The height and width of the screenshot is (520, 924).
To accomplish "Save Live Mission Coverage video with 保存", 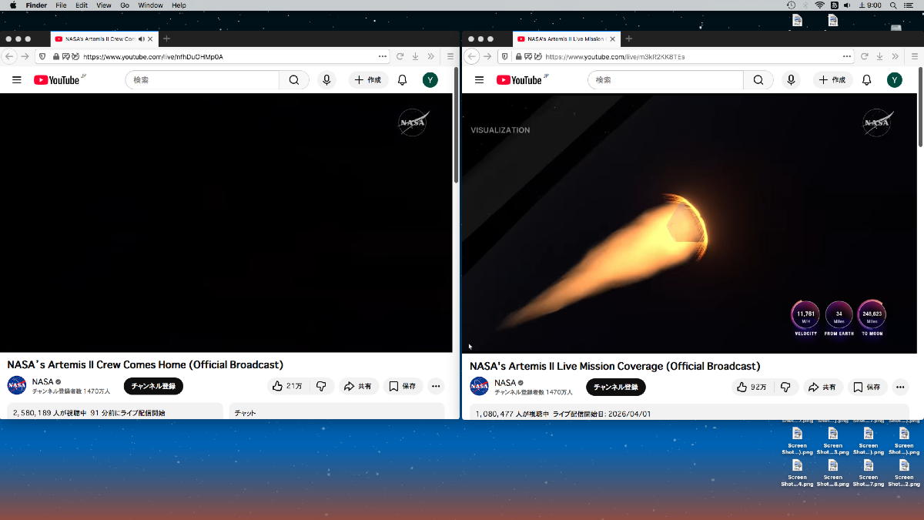I will tap(867, 387).
